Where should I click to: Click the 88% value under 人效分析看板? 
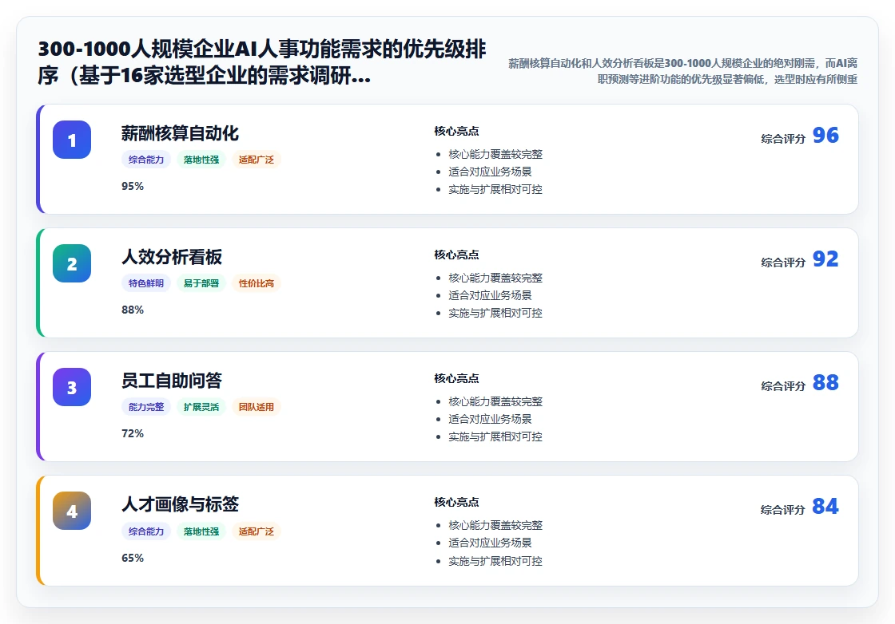click(133, 310)
